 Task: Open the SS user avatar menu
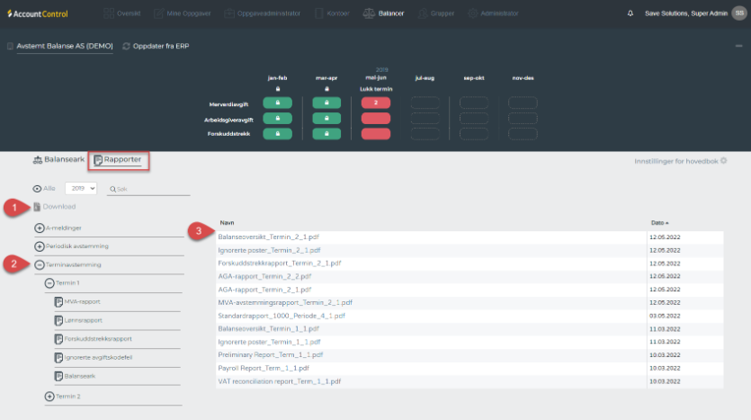click(738, 13)
